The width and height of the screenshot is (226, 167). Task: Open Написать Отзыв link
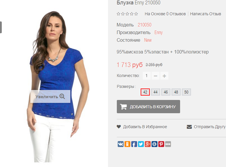point(205,14)
